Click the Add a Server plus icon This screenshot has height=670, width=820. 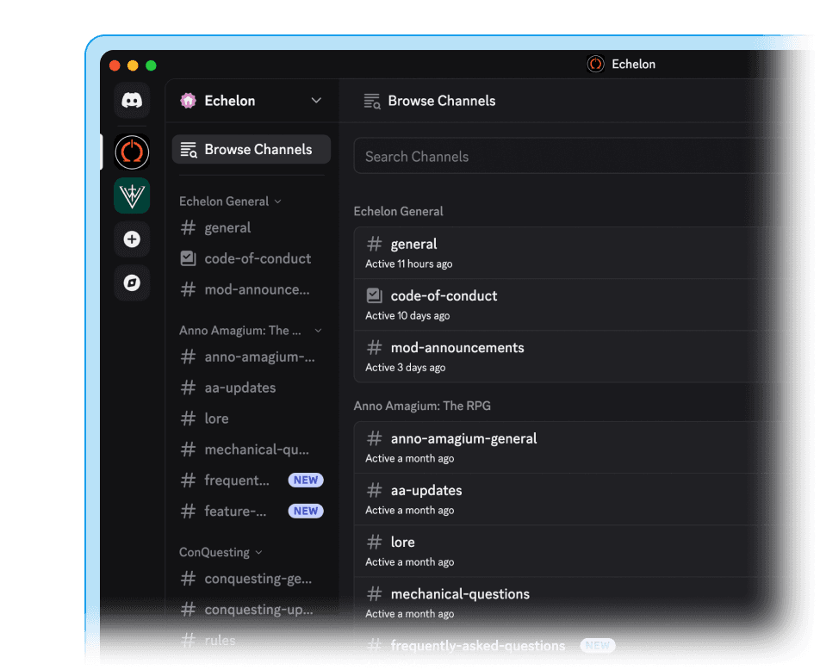pyautogui.click(x=132, y=239)
